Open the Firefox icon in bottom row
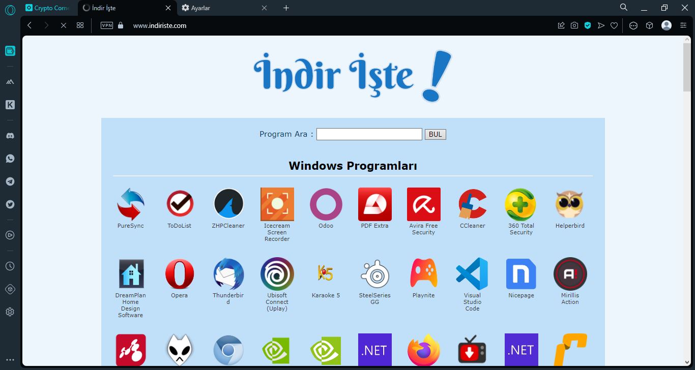This screenshot has width=695, height=370. [424, 350]
